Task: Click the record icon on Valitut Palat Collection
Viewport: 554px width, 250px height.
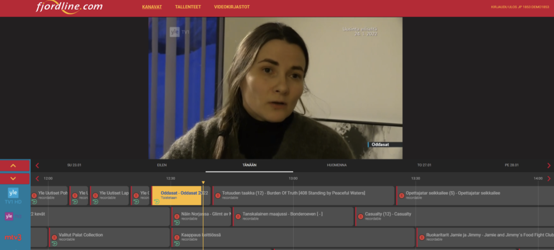Action: click(54, 237)
